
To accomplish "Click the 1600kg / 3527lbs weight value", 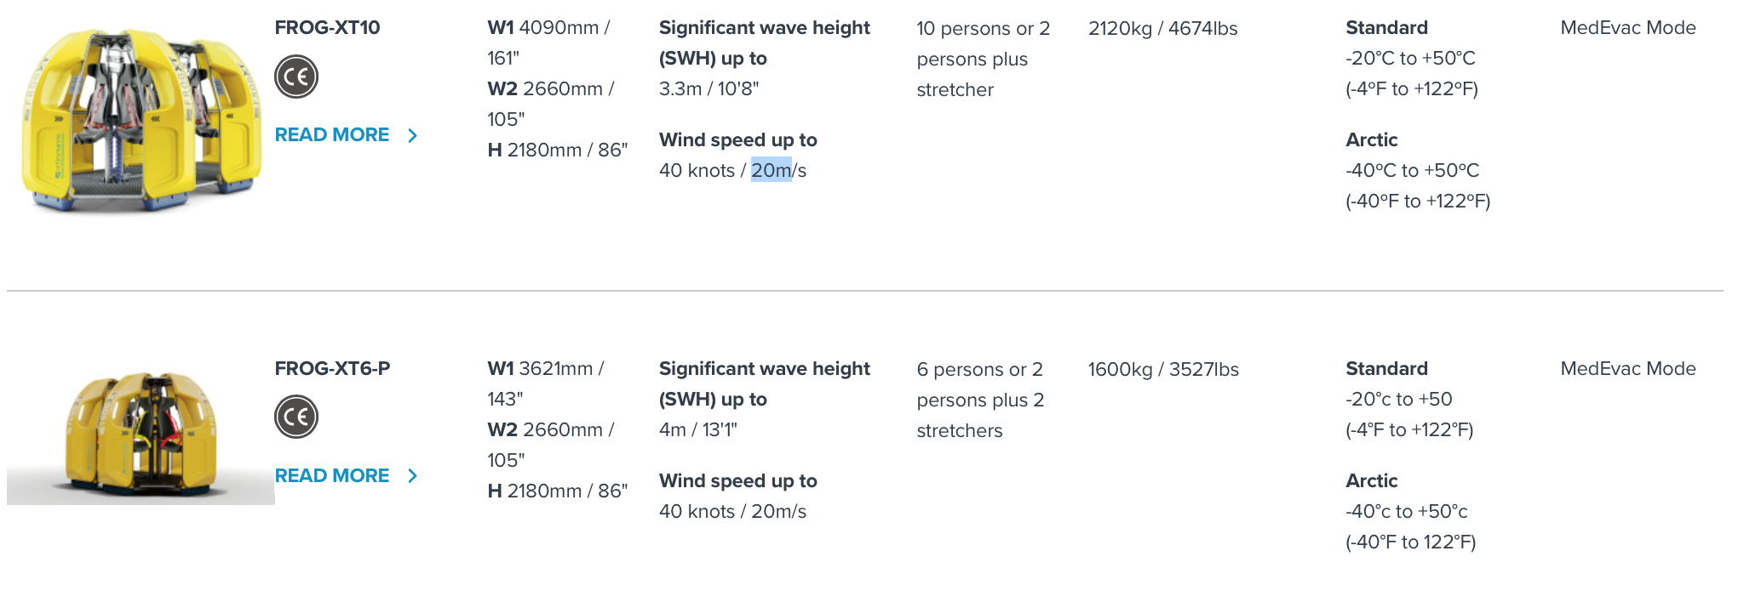I will point(1163,369).
